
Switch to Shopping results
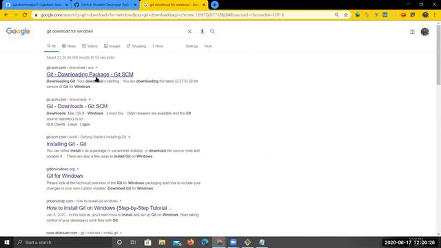136,46
